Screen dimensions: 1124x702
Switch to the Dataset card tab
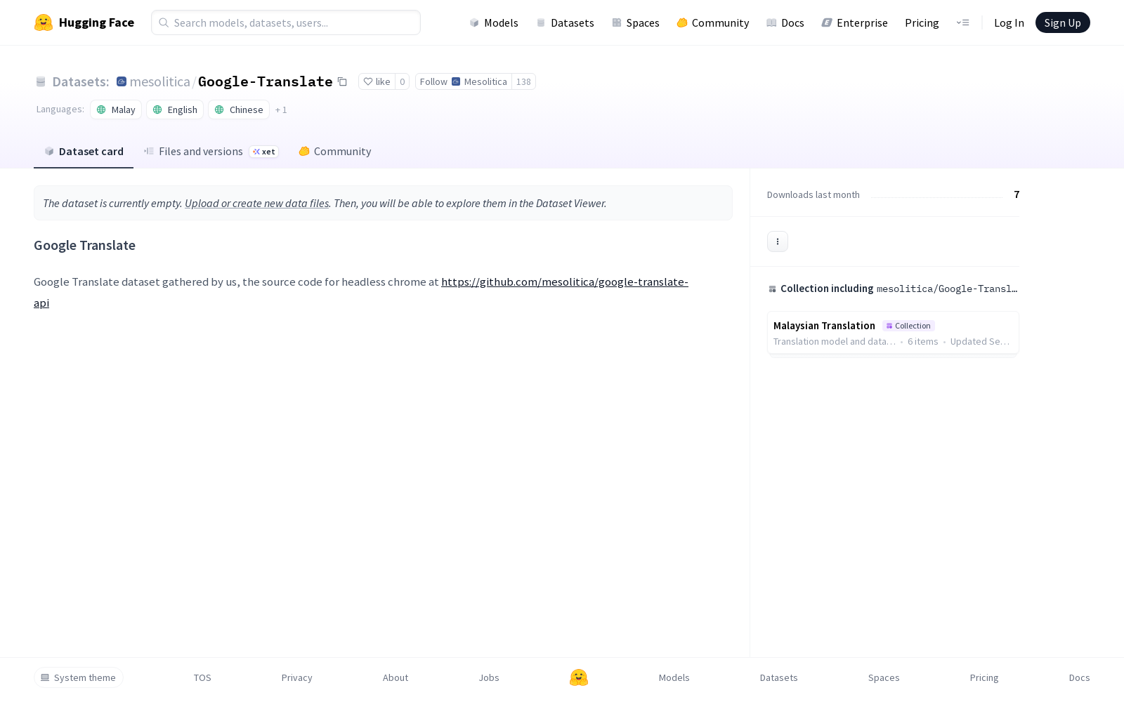coord(84,152)
